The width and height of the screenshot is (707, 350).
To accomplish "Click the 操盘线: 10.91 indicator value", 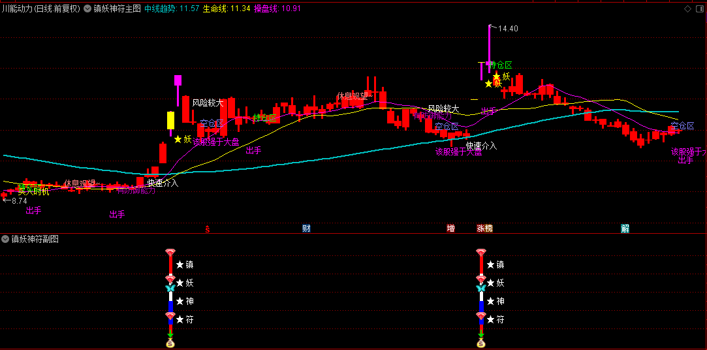I will 277,8.
